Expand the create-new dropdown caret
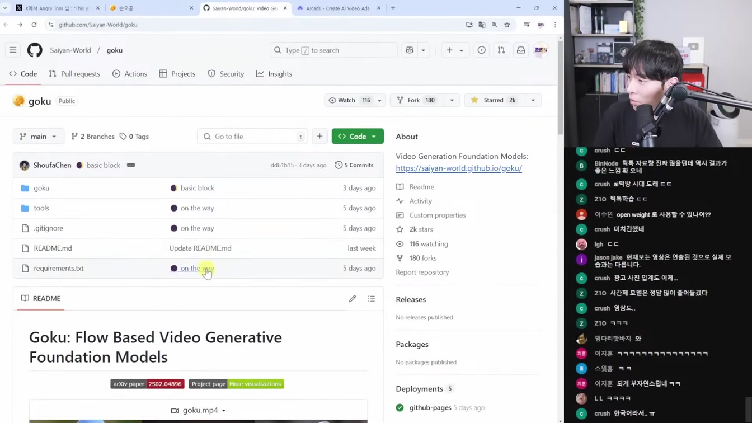This screenshot has width=752, height=423. 462,50
